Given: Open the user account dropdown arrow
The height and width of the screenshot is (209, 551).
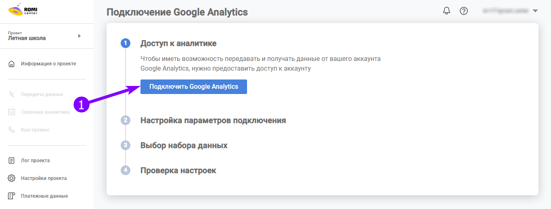Looking at the screenshot, I should [535, 11].
